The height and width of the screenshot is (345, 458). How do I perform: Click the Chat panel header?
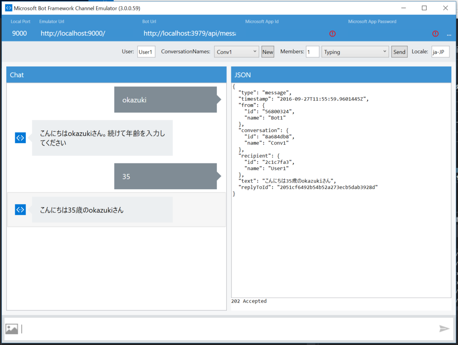click(116, 75)
